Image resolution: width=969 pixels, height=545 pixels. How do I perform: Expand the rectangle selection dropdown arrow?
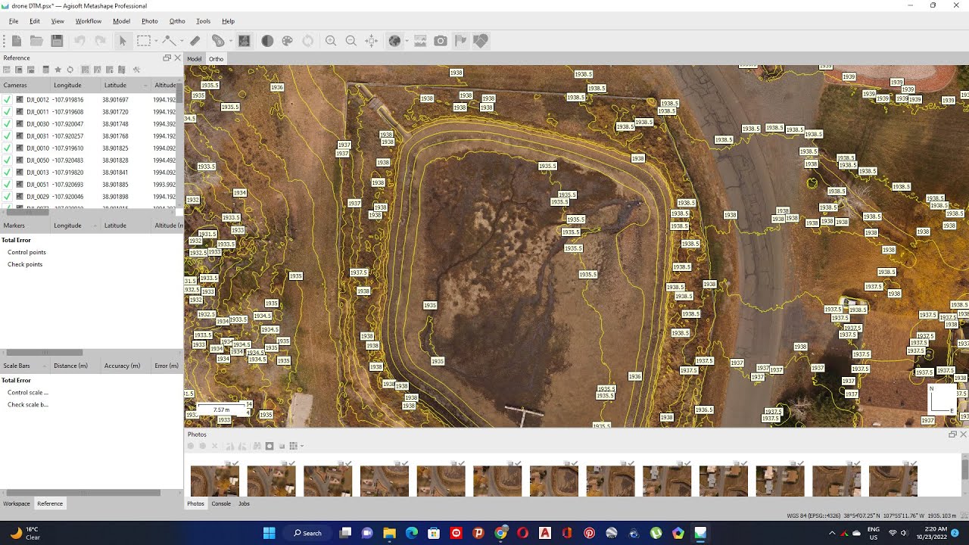pyautogui.click(x=155, y=41)
